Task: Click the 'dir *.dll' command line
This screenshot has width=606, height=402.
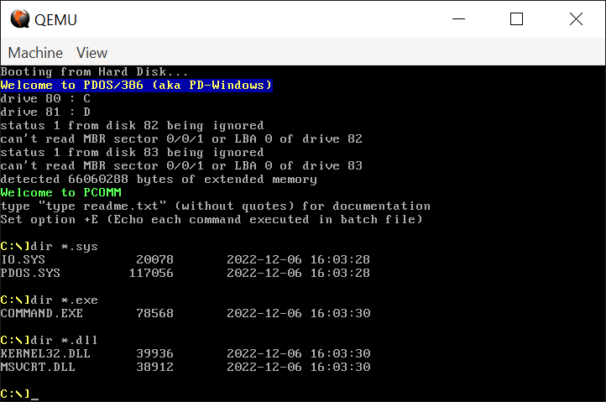Action: tap(49, 340)
